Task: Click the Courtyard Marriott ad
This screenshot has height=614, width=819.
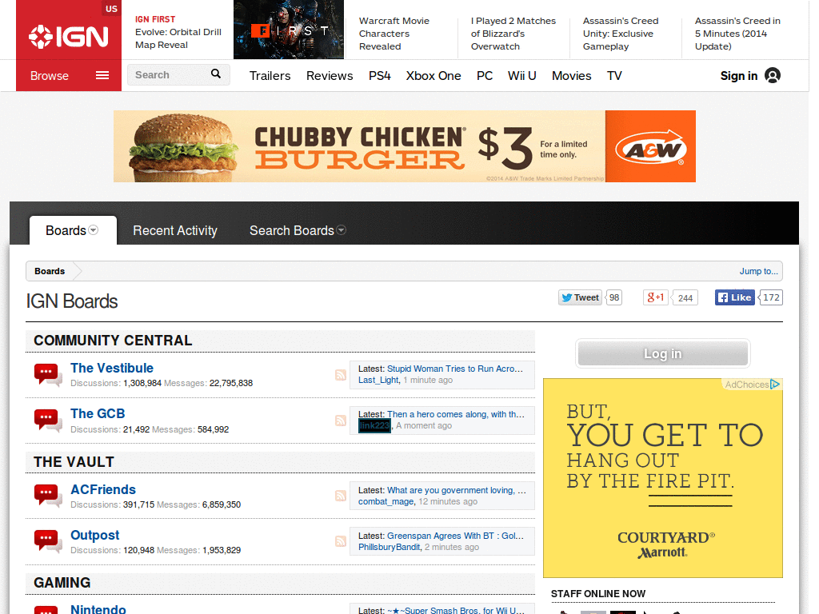Action: (x=663, y=478)
